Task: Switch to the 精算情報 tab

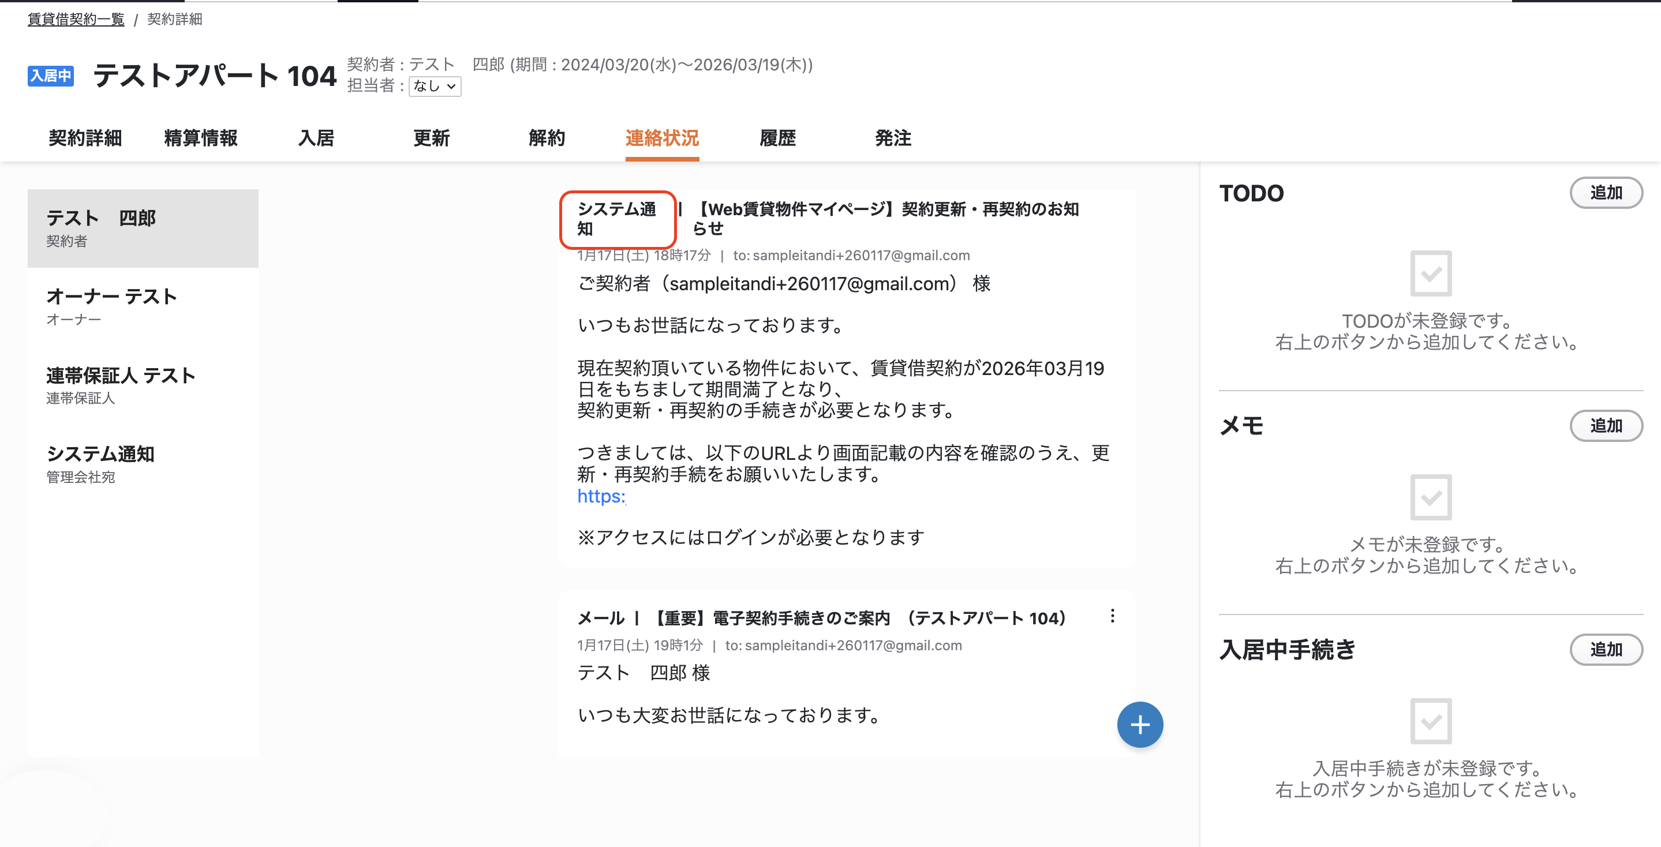Action: (x=200, y=138)
